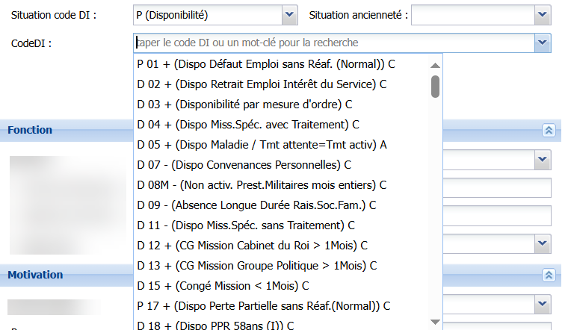Open the Situation code DI dropdown
Image resolution: width=568 pixels, height=330 pixels.
pyautogui.click(x=289, y=15)
